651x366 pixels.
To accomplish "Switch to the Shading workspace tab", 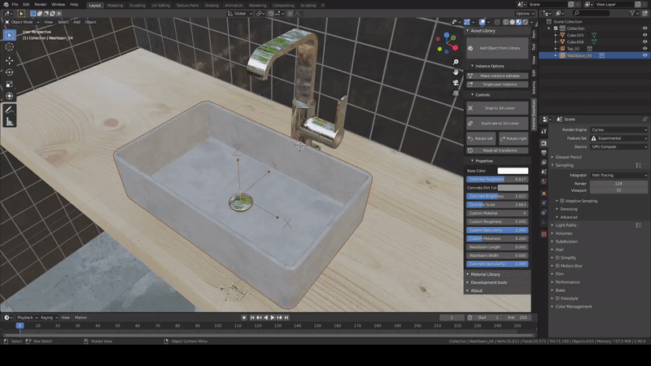I will [212, 6].
